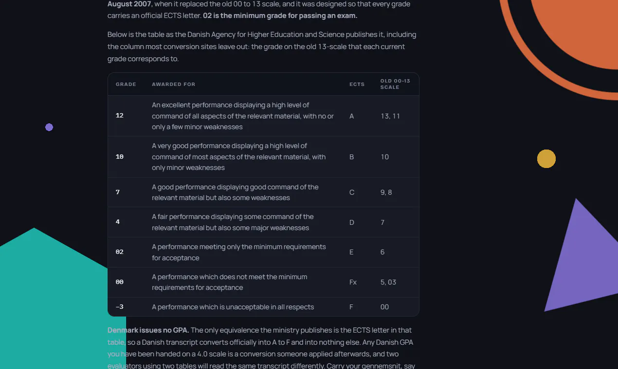Click 'does not meet the minimum requirements' description
The width and height of the screenshot is (618, 369).
(230, 282)
